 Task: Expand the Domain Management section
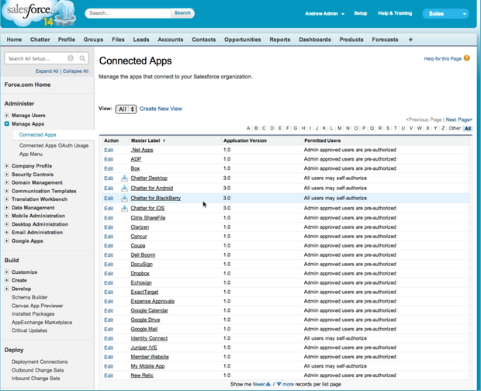coord(7,182)
